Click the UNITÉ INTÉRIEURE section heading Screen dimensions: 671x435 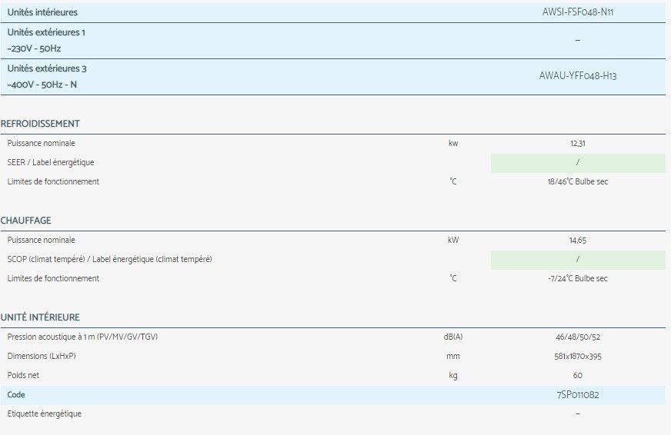40,317
